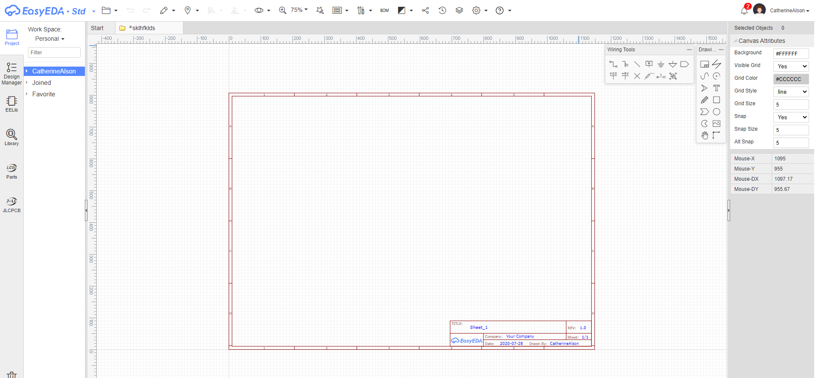This screenshot has width=815, height=378.
Task: Open the Personal work space dropdown
Action: [x=50, y=39]
